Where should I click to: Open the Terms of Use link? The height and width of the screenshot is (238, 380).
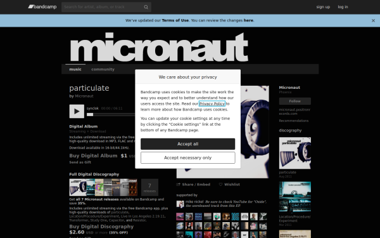click(x=175, y=20)
